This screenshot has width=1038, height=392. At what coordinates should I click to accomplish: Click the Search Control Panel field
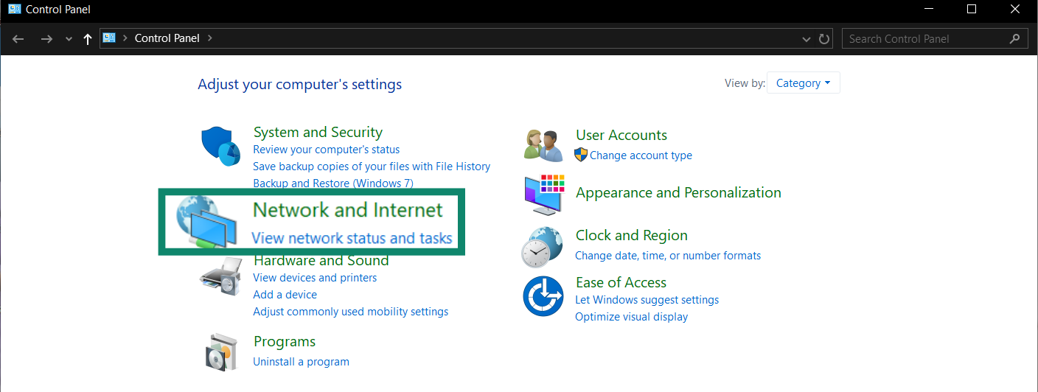point(925,39)
